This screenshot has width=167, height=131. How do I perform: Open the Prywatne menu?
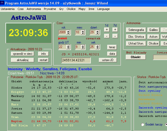[x=50, y=9]
